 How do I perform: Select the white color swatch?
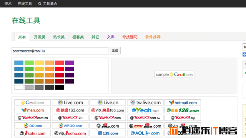[x=19, y=87]
